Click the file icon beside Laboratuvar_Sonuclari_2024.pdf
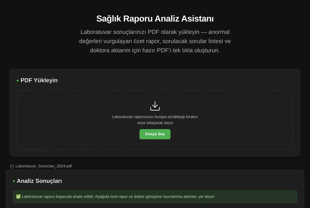310x208 pixels. [12, 166]
